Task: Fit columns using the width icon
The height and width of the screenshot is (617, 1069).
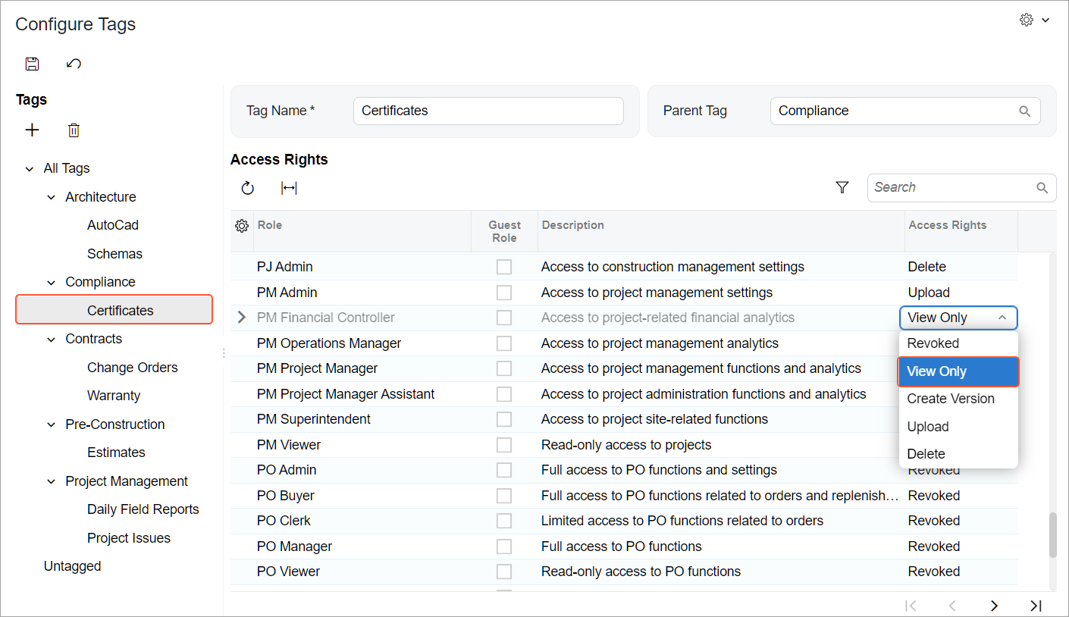Action: coord(289,188)
